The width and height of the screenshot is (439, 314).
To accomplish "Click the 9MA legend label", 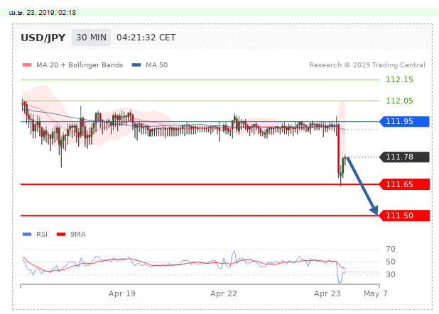I will [78, 235].
